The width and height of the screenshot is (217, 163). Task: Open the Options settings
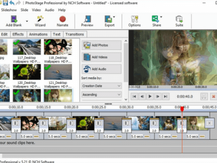point(134,21)
